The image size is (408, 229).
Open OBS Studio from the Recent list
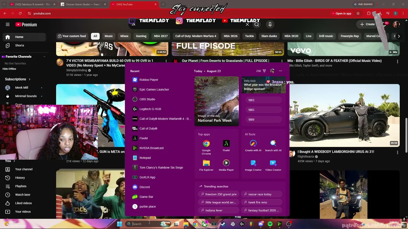[x=147, y=99]
